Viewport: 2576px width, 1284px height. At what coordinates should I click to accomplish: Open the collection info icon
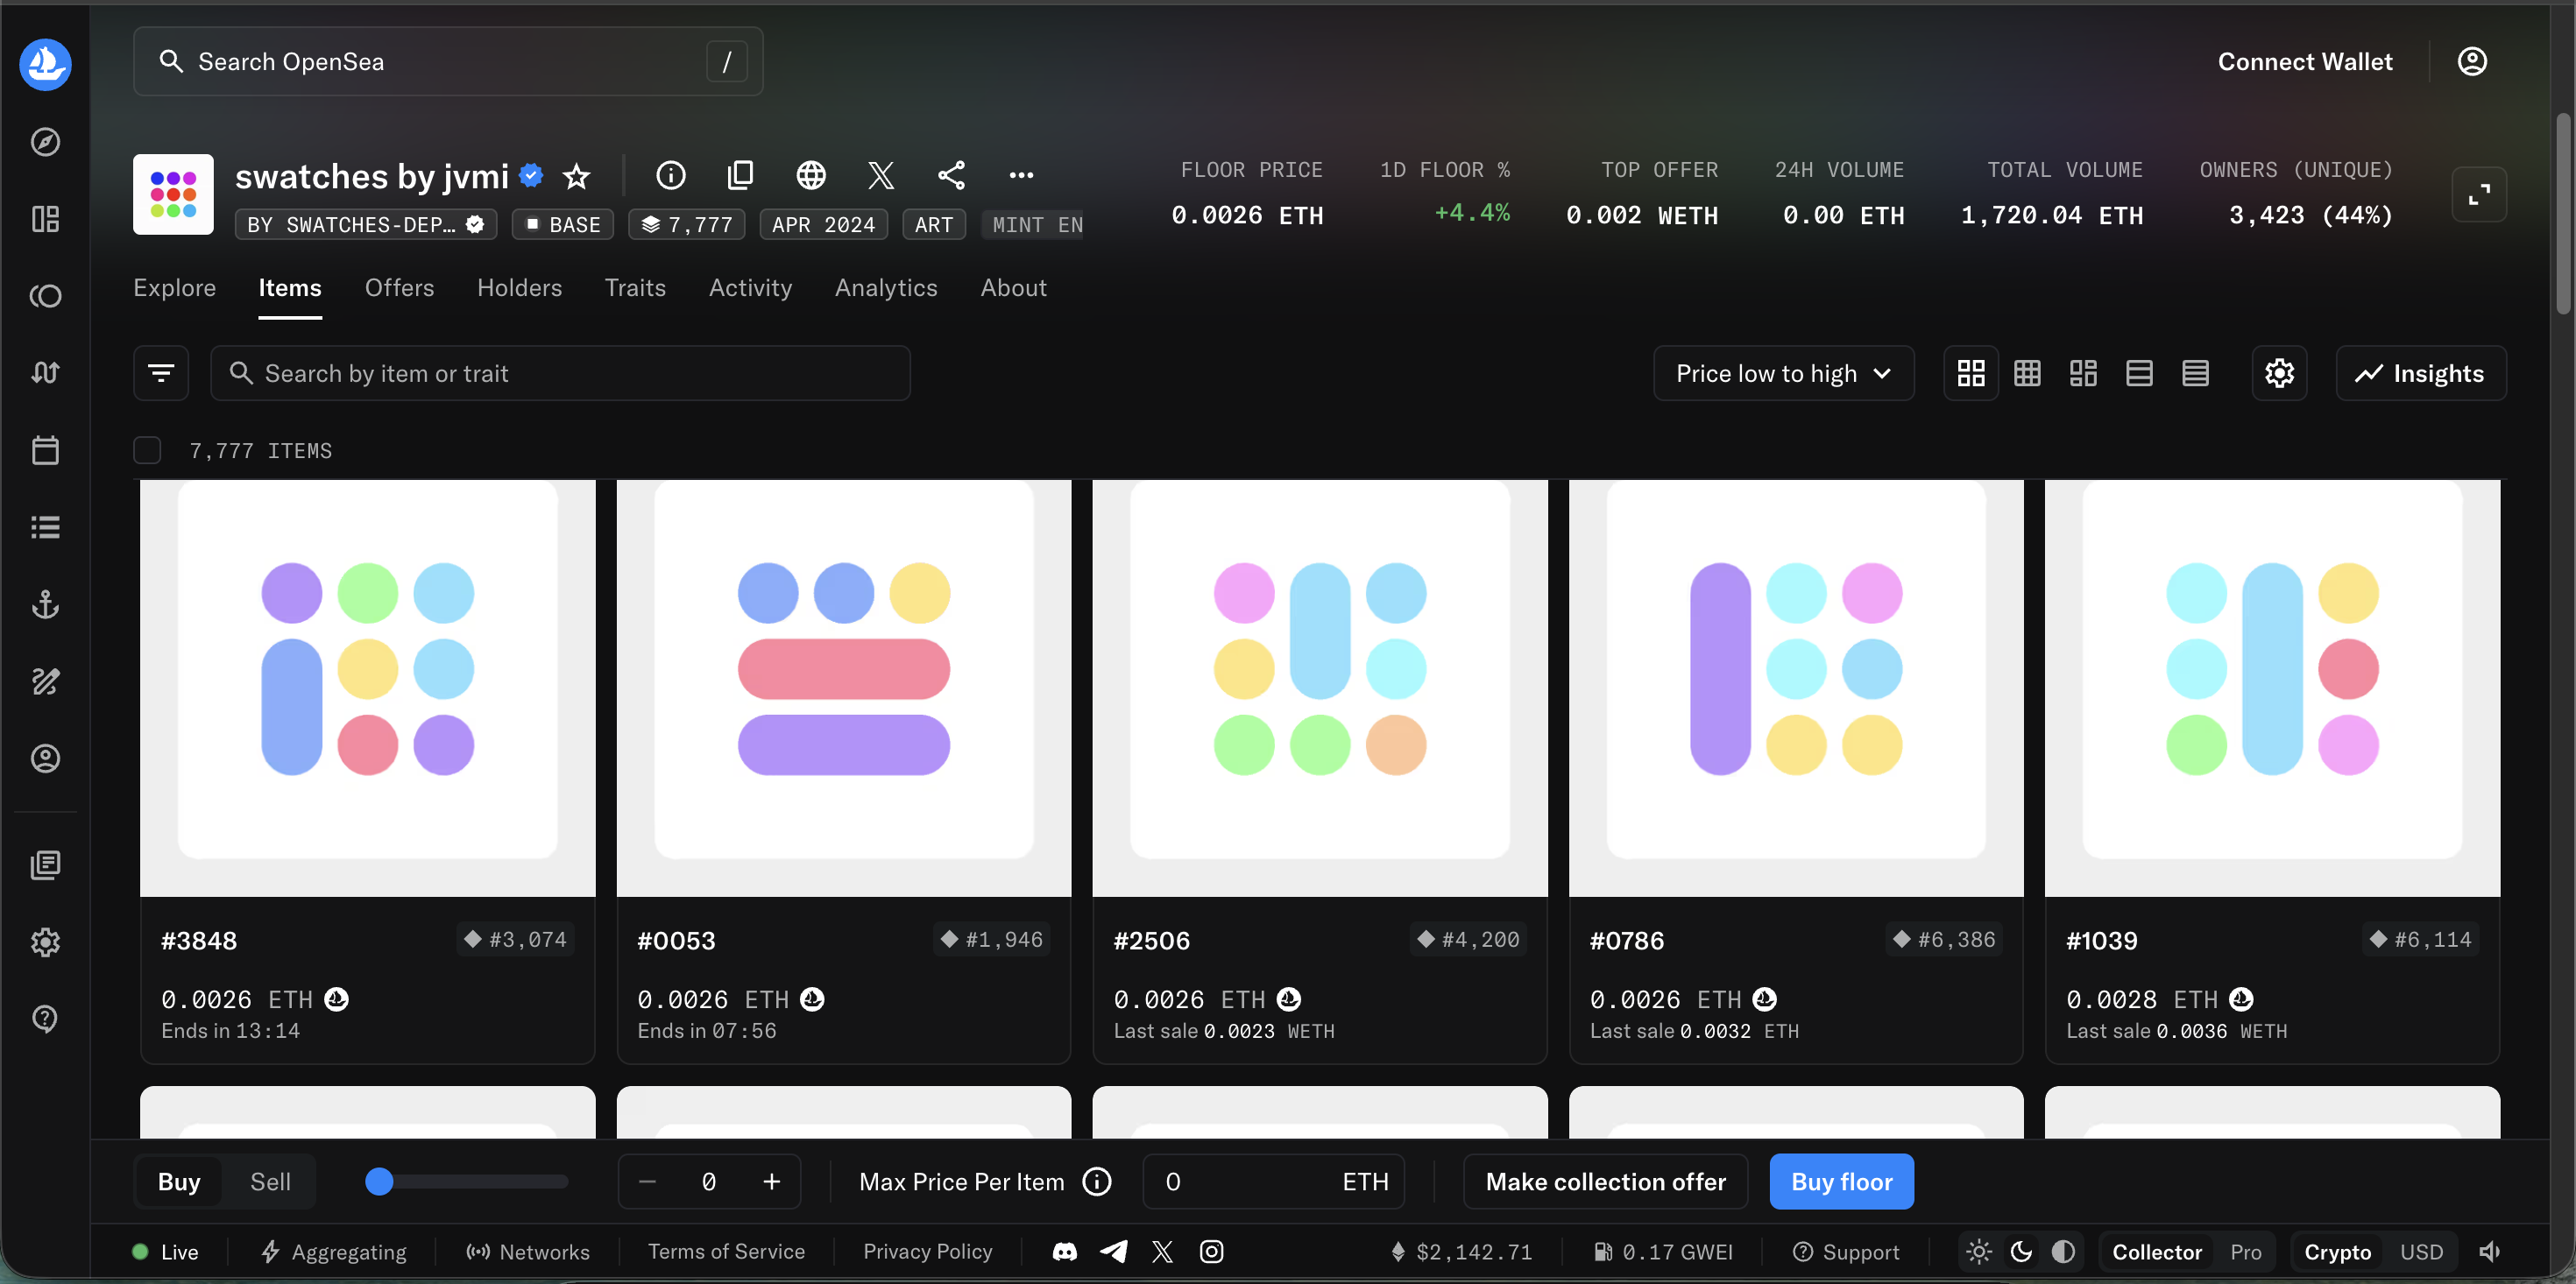point(670,176)
